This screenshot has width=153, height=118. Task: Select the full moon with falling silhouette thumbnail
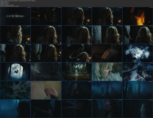point(15,72)
